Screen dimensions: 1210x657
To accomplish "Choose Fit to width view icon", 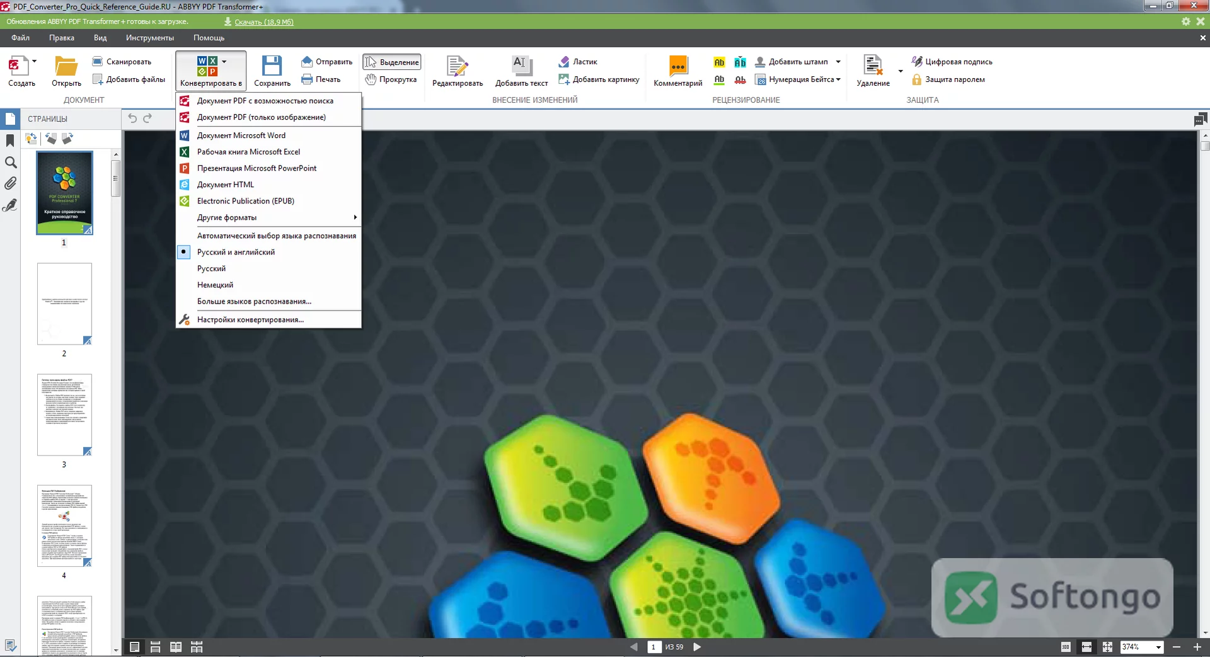I will click(x=1086, y=647).
